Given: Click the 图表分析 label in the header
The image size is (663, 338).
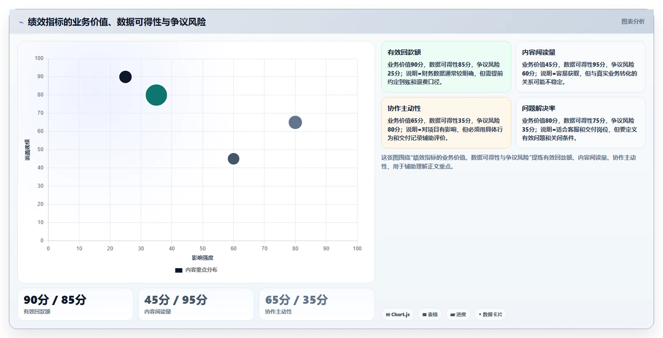Looking at the screenshot, I should [633, 22].
